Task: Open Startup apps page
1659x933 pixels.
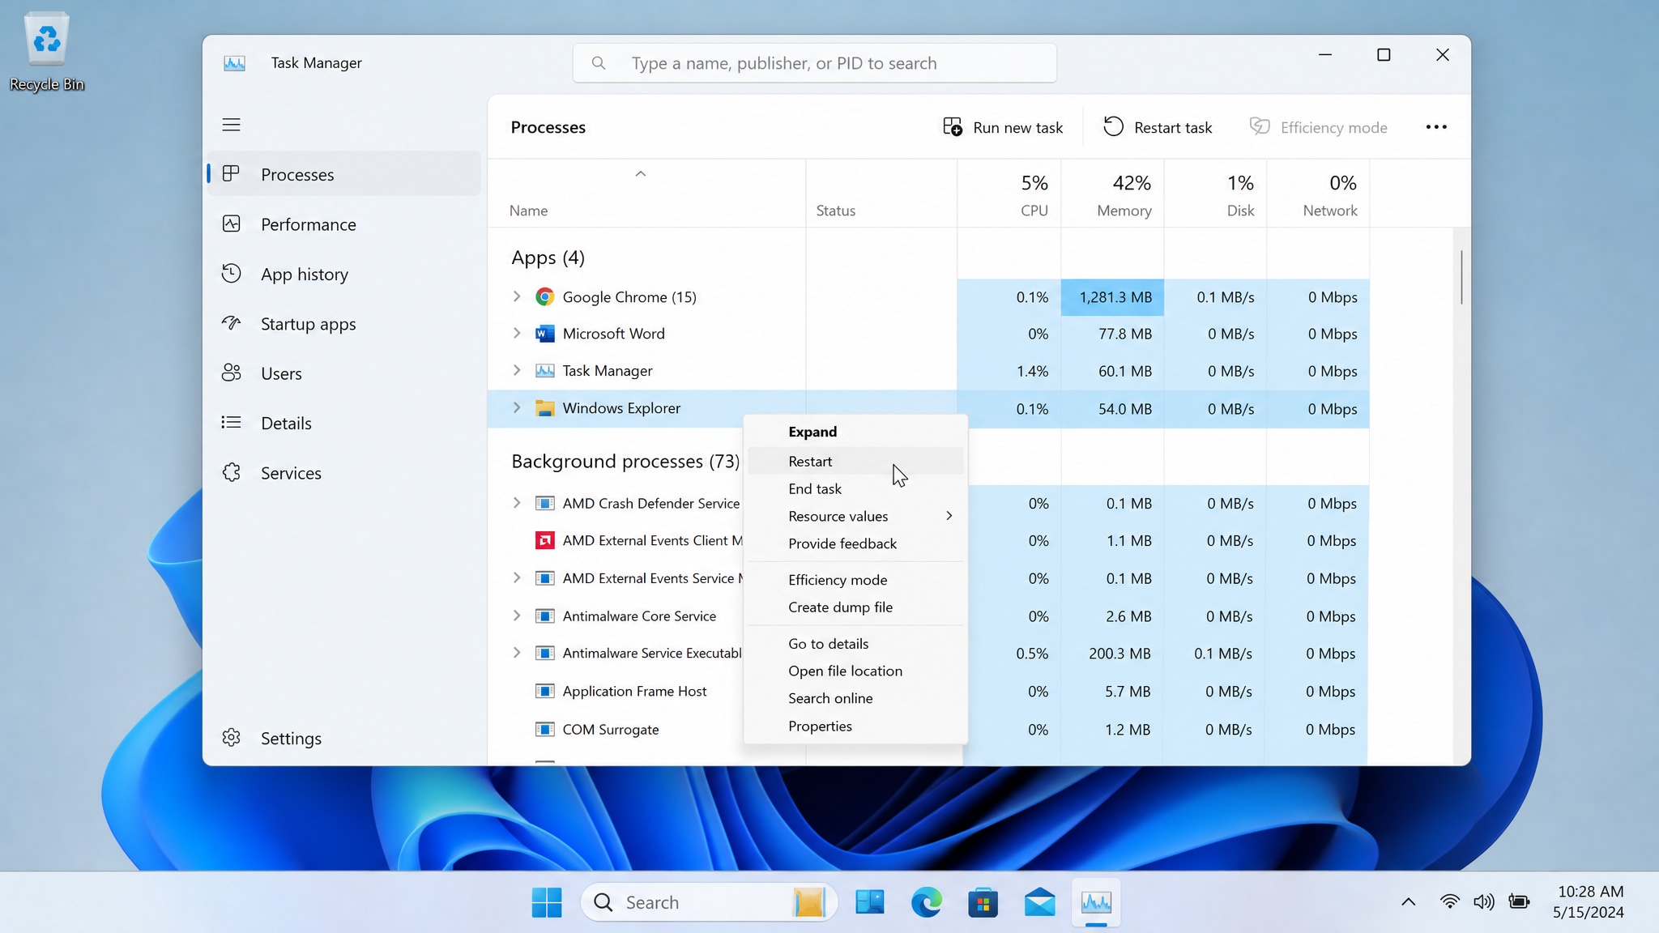Action: [x=344, y=324]
